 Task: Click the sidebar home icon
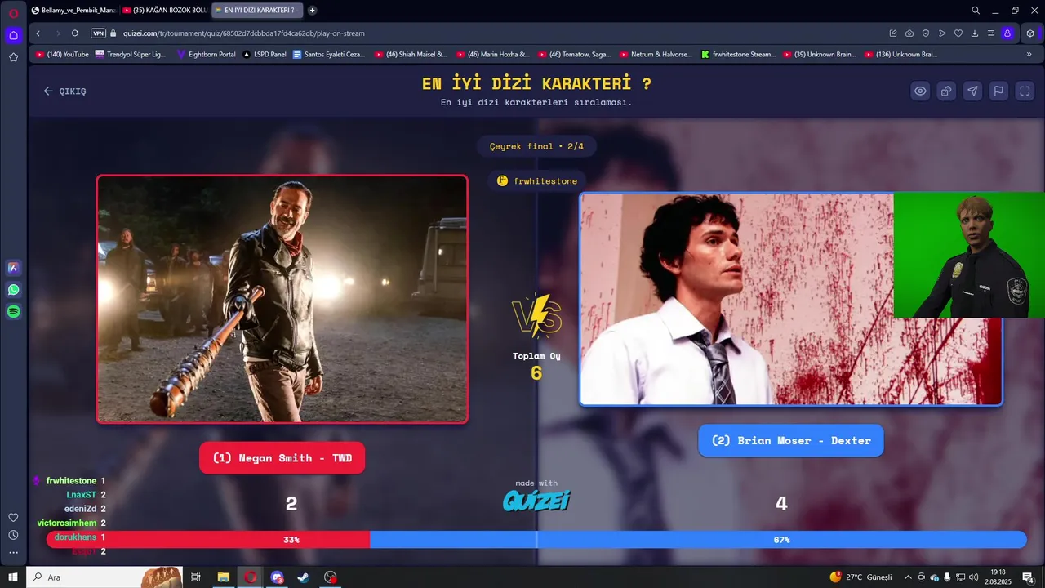pyautogui.click(x=13, y=35)
